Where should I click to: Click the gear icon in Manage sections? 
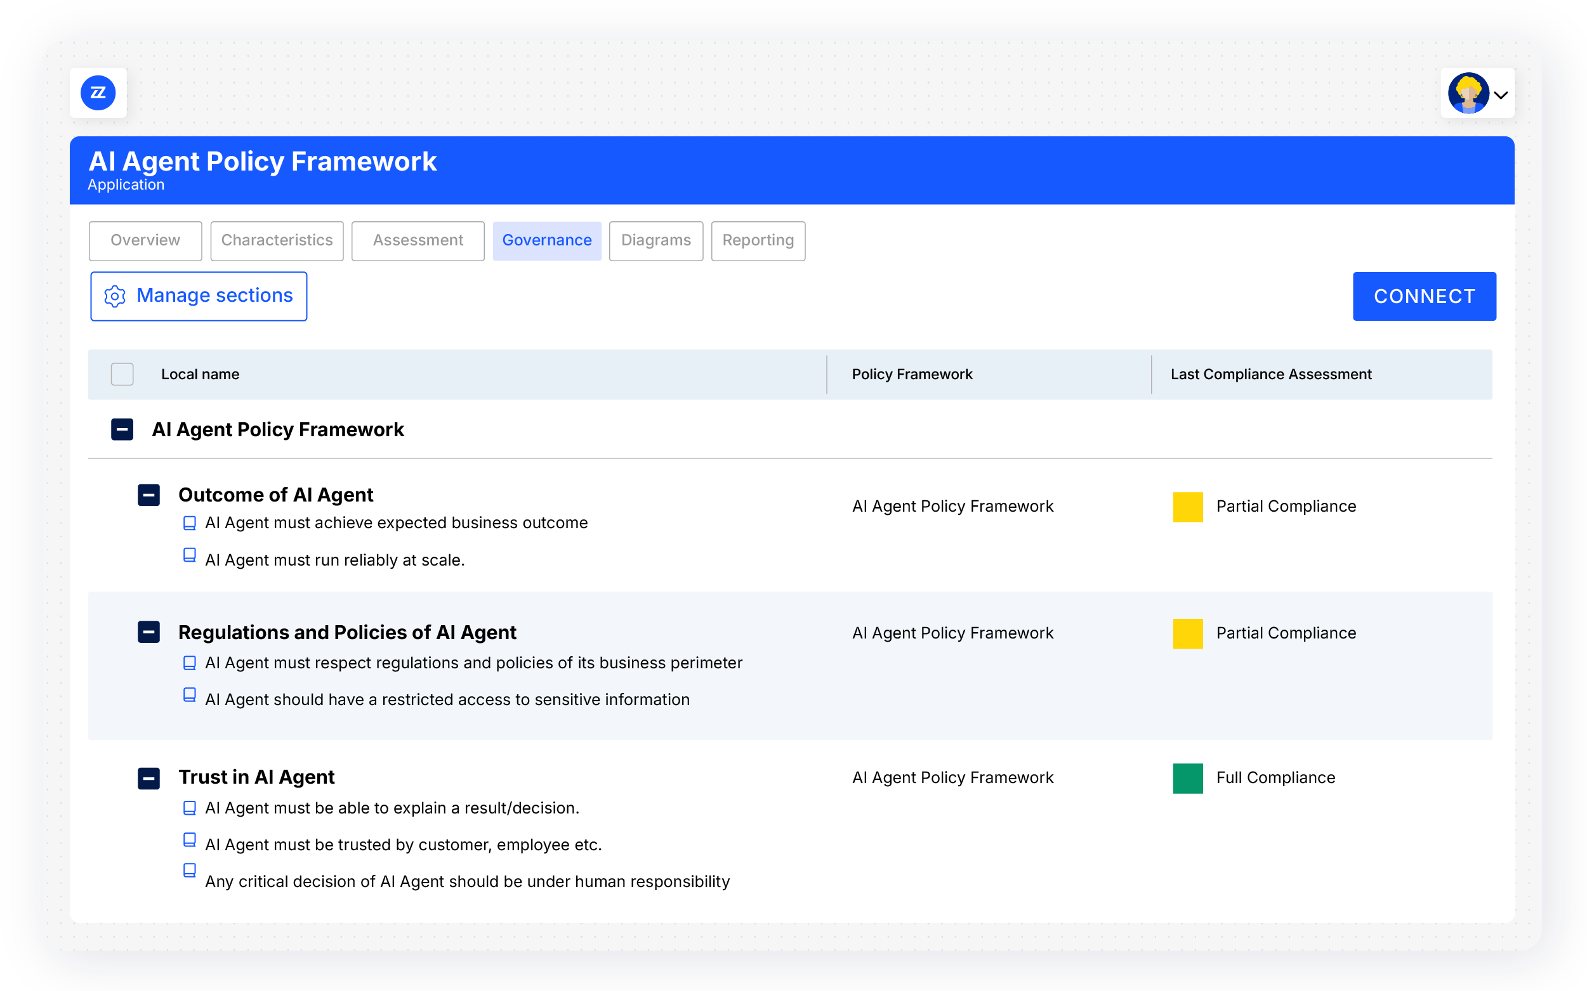tap(115, 296)
